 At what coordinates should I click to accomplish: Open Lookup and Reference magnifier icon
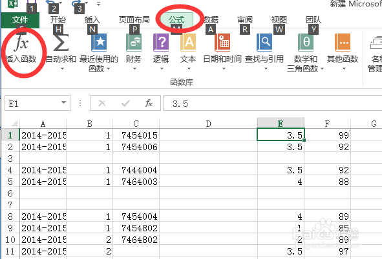click(x=264, y=43)
